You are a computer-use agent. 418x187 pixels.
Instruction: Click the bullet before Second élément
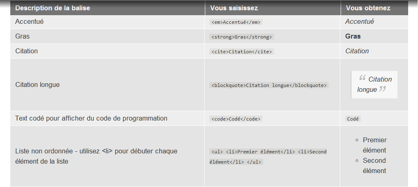tap(357, 161)
